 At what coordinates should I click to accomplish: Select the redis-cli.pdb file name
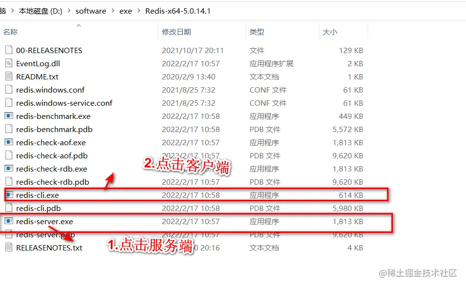39,208
